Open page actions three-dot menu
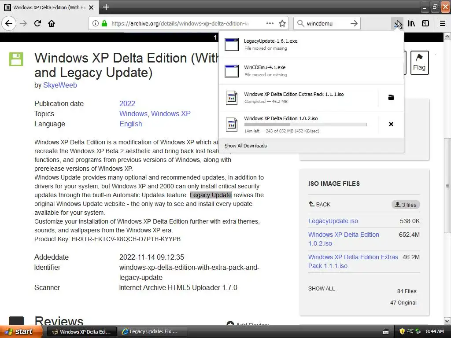This screenshot has width=451, height=338. click(270, 23)
